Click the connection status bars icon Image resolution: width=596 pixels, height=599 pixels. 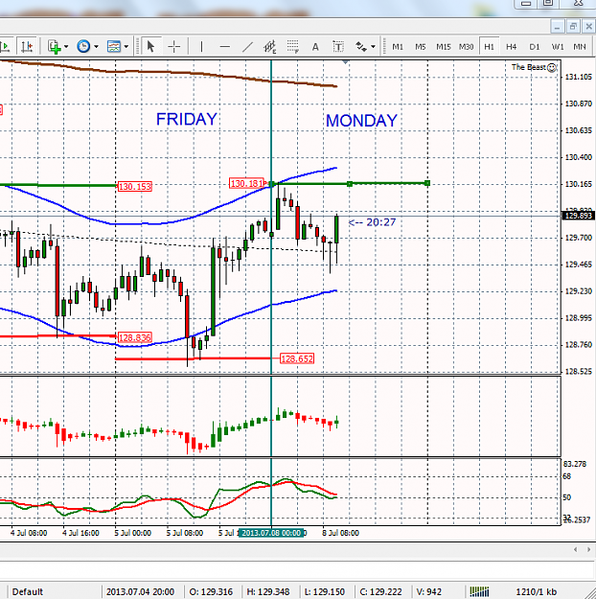click(479, 591)
